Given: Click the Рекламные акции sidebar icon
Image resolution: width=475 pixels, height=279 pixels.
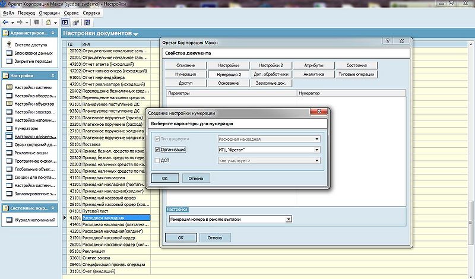Looking at the screenshot, I should pos(9,153).
